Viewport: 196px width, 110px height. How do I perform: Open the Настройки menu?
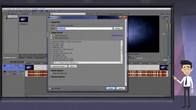click(35, 9)
